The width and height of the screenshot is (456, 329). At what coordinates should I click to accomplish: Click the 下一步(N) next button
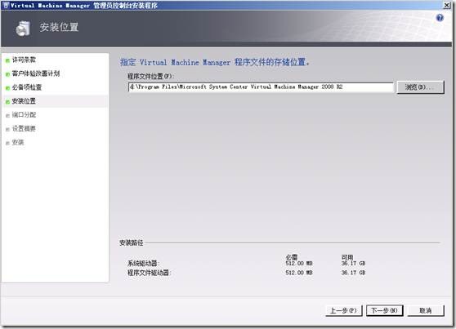[x=384, y=310]
